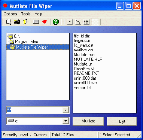Select finger.cur in file list
Image resolution: width=143 pixels, height=140 pixels.
click(82, 41)
